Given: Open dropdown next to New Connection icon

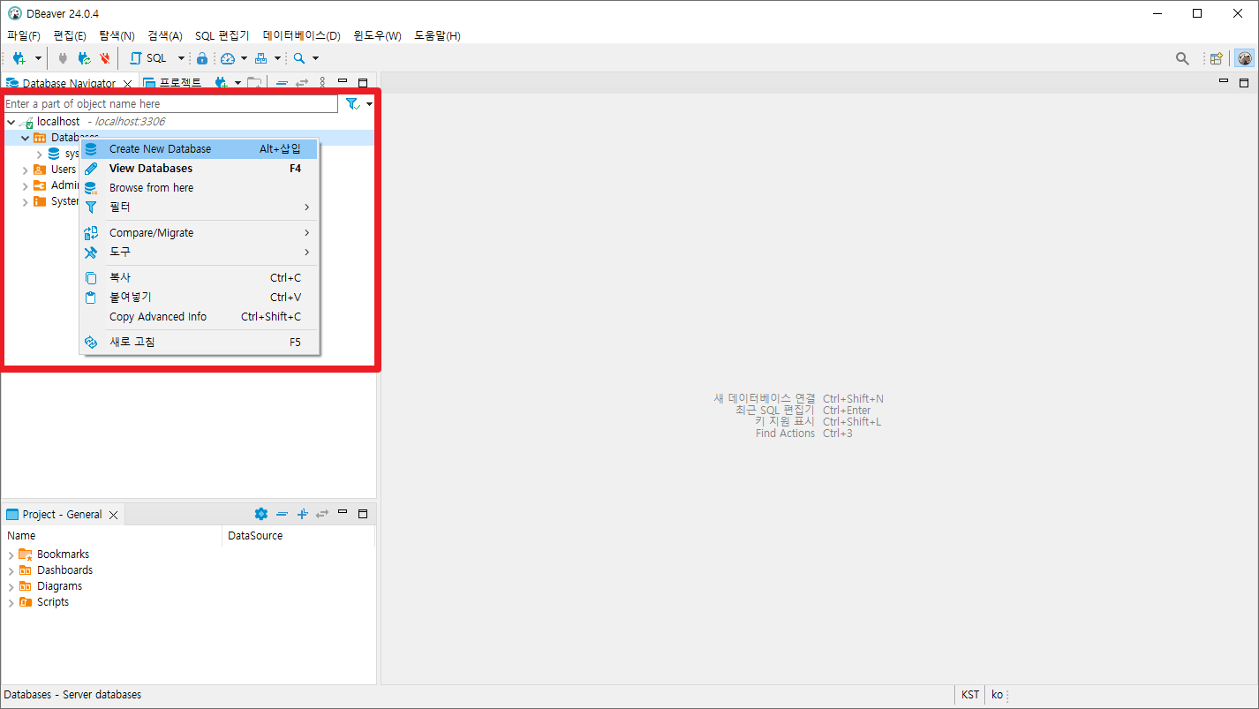Looking at the screenshot, I should 38,58.
